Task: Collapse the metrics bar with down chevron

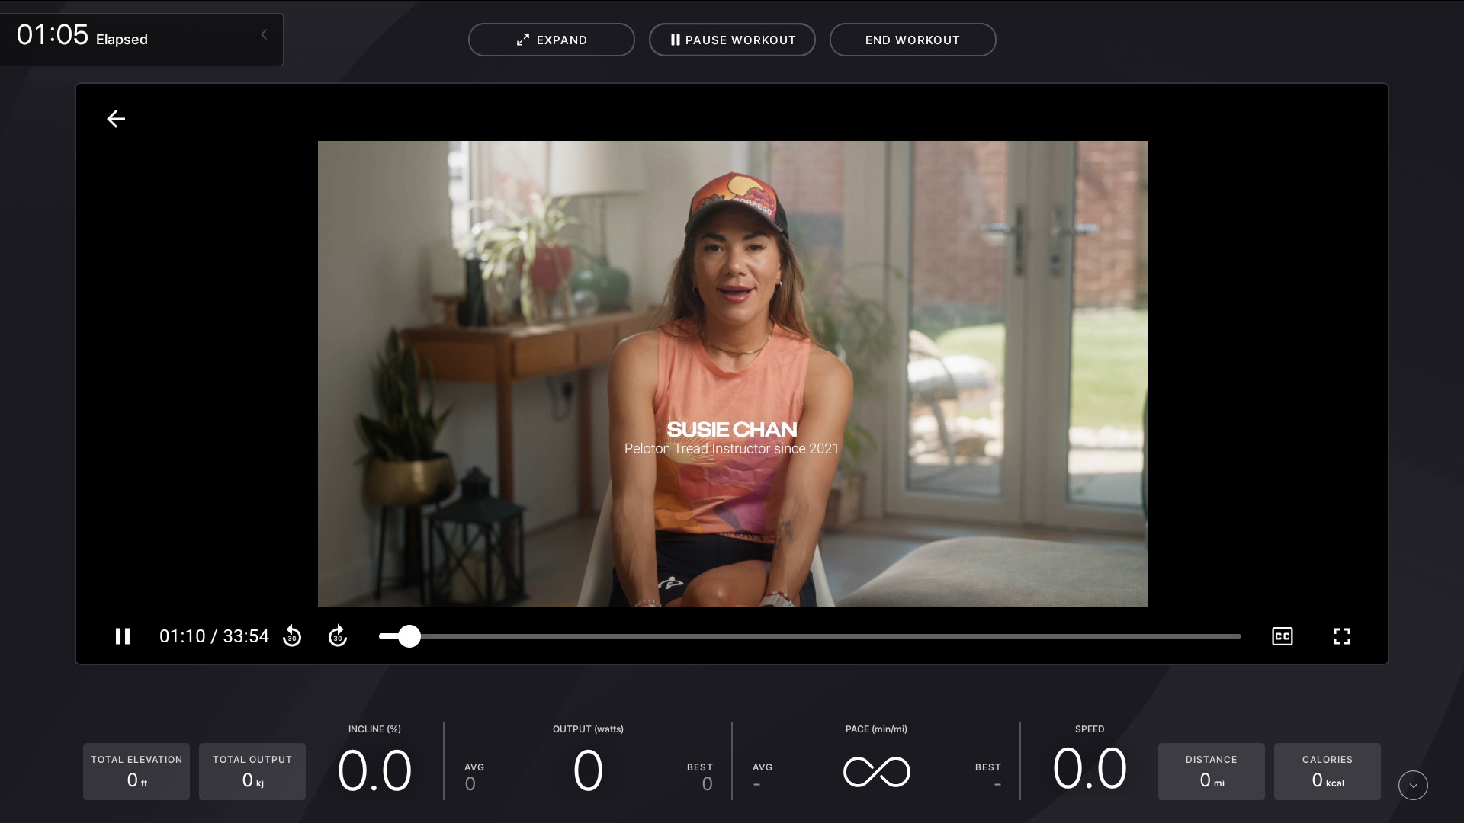Action: click(1413, 786)
